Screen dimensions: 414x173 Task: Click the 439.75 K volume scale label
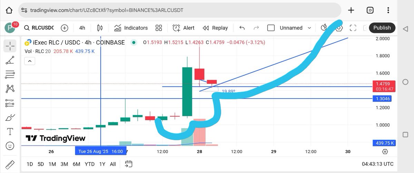coord(384,143)
